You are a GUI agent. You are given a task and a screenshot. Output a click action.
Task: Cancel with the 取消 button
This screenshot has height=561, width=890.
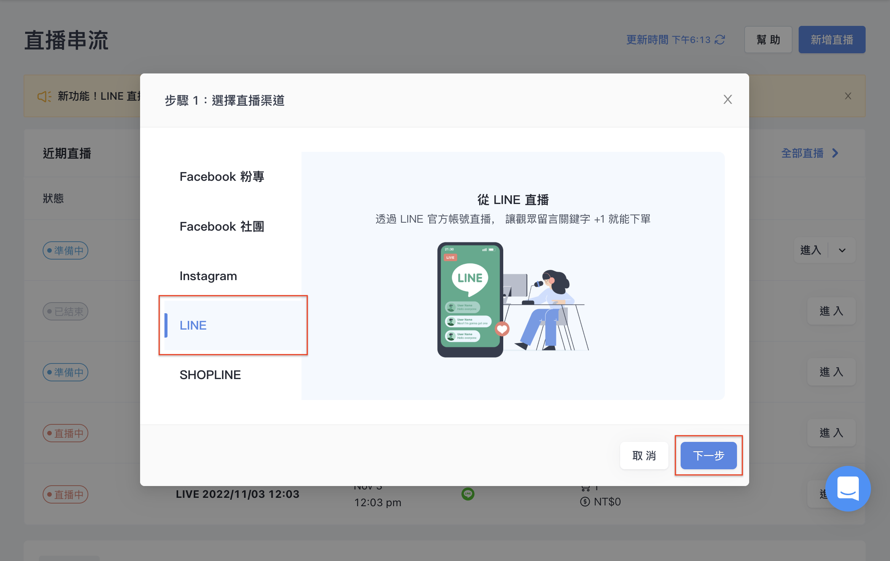pos(644,456)
